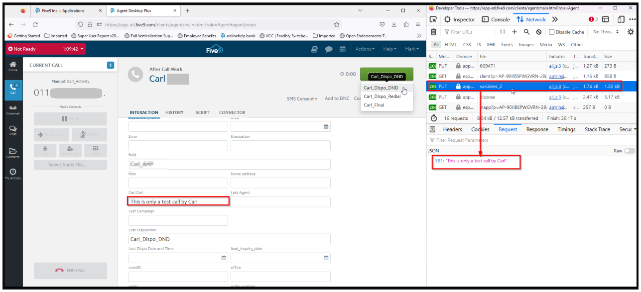Open a new Firefox tab with plus
Viewport: 641px width, 292px height.
tap(187, 10)
